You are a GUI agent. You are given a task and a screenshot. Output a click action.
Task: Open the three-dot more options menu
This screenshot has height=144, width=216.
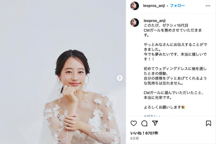point(208,6)
